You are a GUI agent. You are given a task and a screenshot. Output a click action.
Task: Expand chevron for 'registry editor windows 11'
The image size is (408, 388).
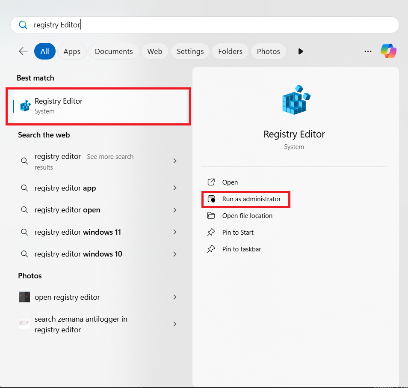tap(175, 232)
